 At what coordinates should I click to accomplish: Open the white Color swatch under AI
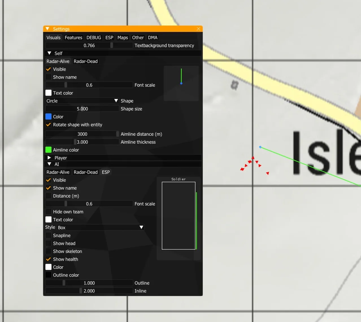coord(49,267)
